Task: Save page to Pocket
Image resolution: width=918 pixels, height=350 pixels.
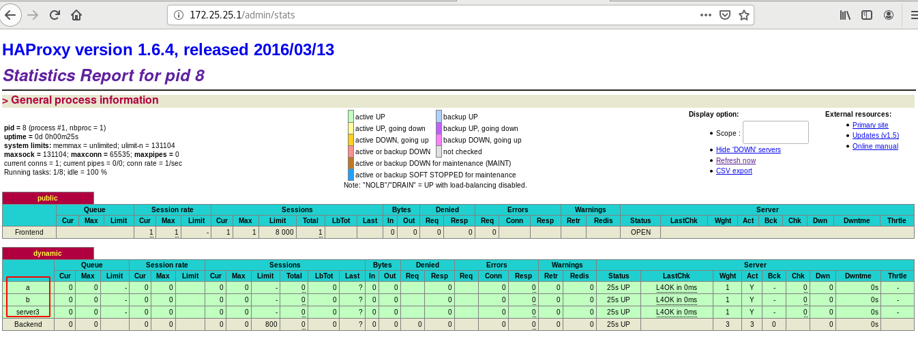Action: (x=725, y=15)
